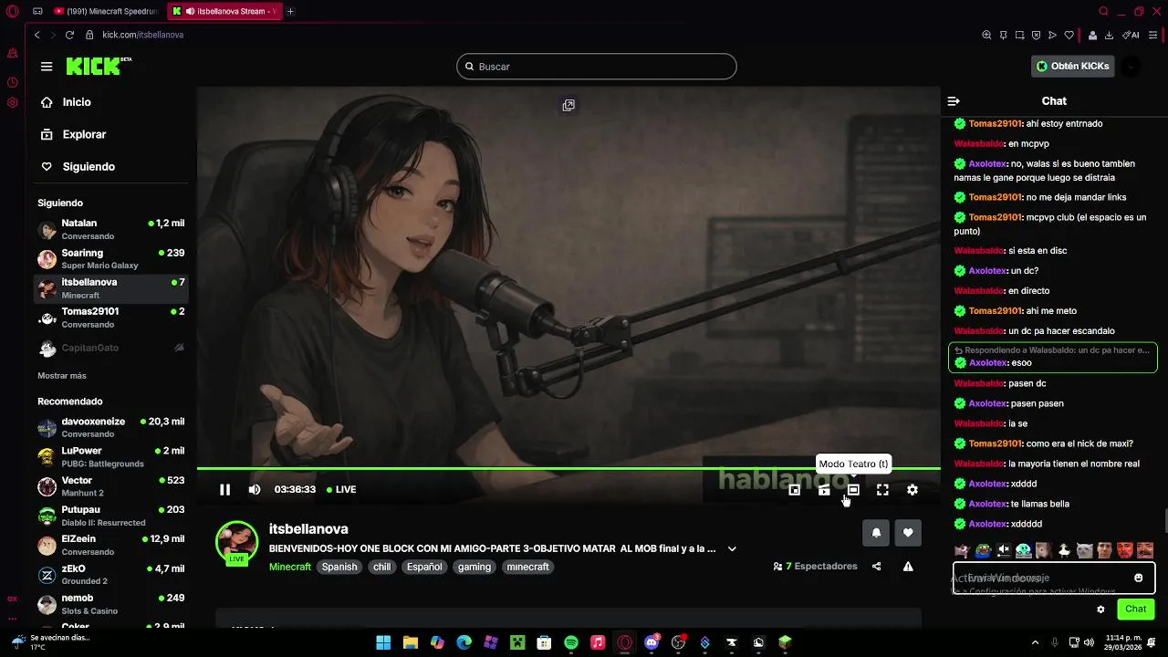The height and width of the screenshot is (657, 1168).
Task: Mute the stream volume speaker icon
Action: coord(255,490)
